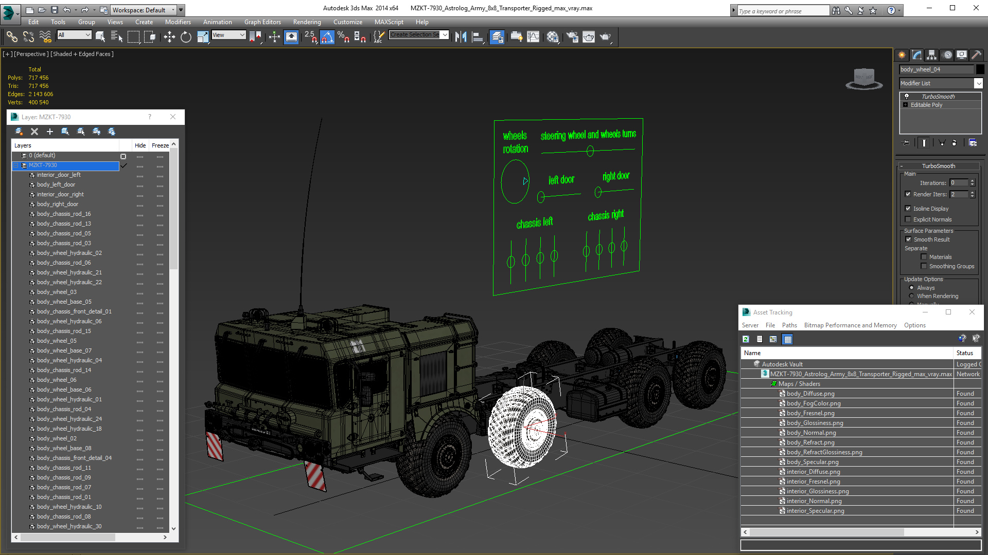988x555 pixels.
Task: Open the Modifier List dropdown
Action: 978,83
